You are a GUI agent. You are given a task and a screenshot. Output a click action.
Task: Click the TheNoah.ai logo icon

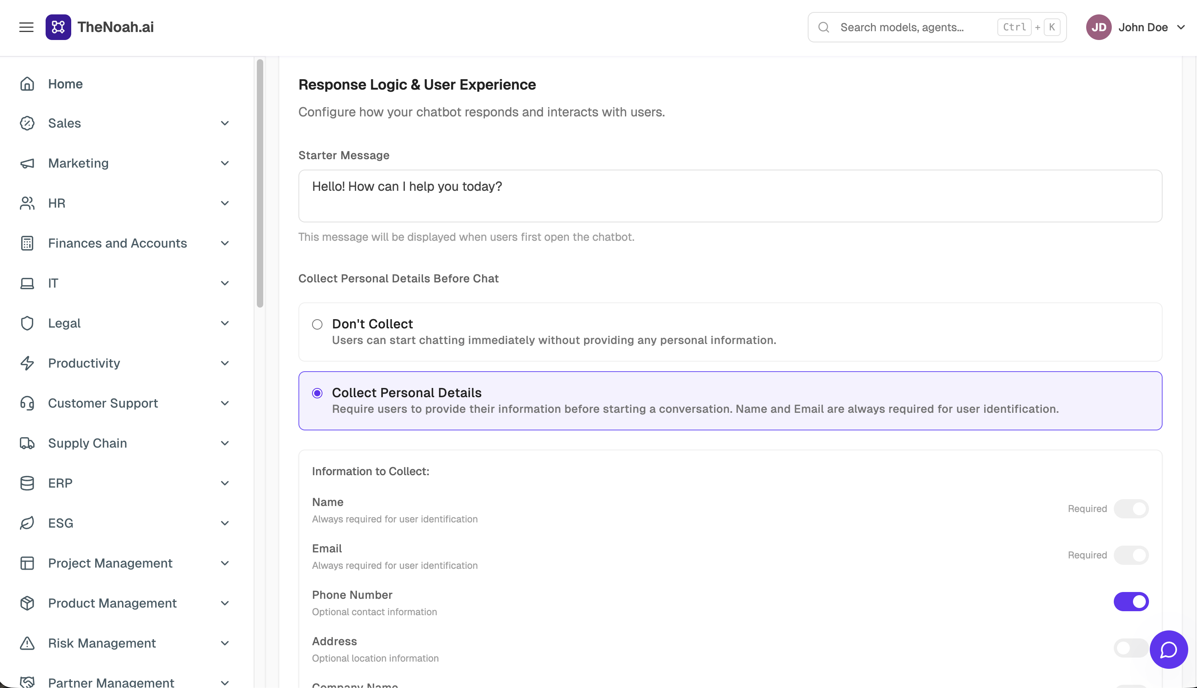[x=58, y=28]
